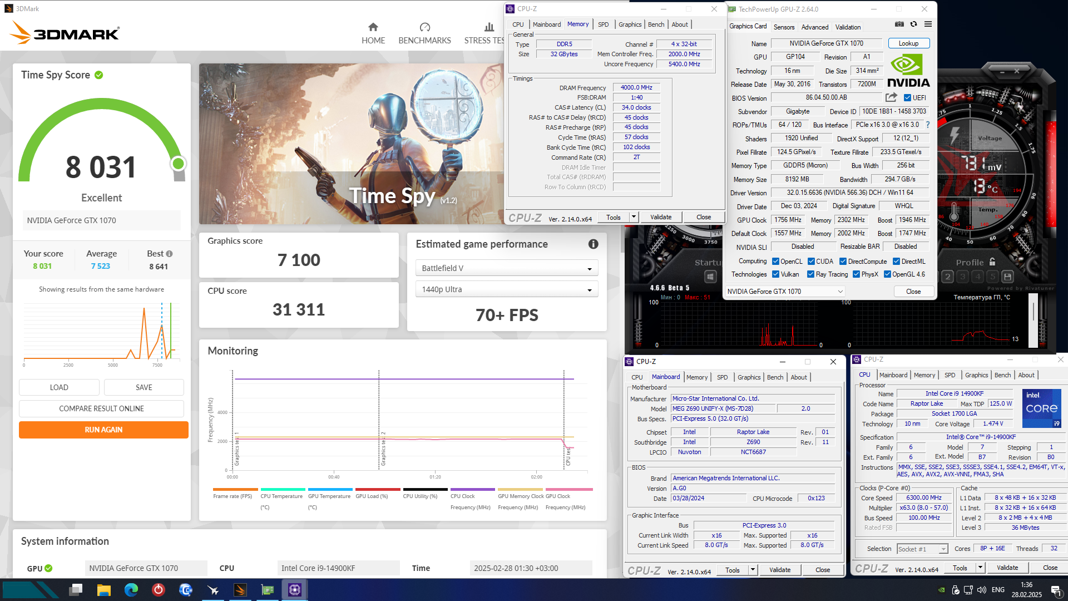Viewport: 1068px width, 601px height.
Task: Toggle the Vulkan checkbox in GPU-Z
Action: pyautogui.click(x=775, y=274)
